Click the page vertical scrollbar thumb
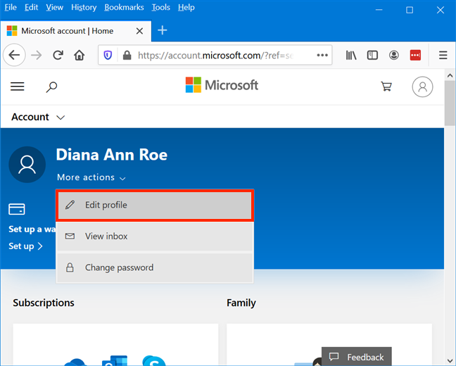This screenshot has height=366, width=456. 450,103
